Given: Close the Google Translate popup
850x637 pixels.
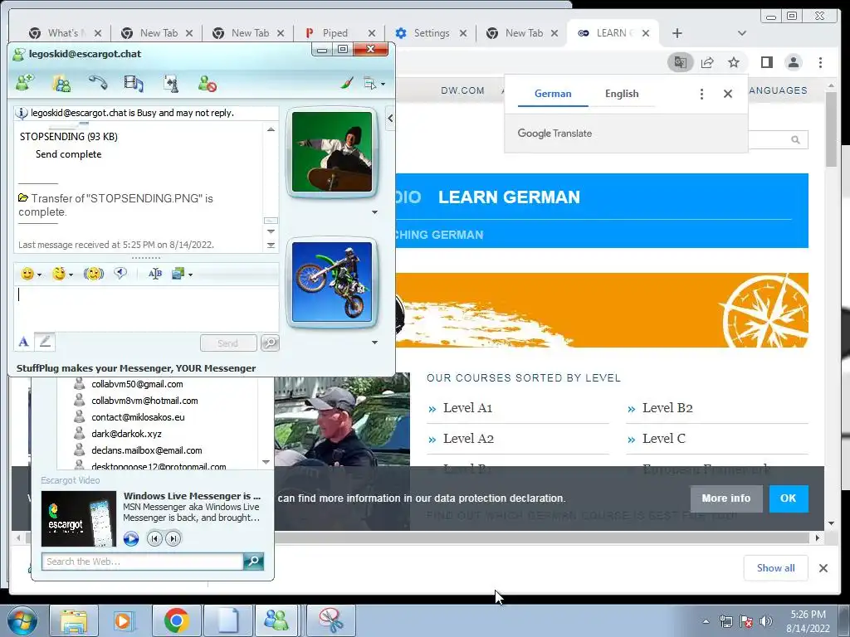Looking at the screenshot, I should point(727,95).
